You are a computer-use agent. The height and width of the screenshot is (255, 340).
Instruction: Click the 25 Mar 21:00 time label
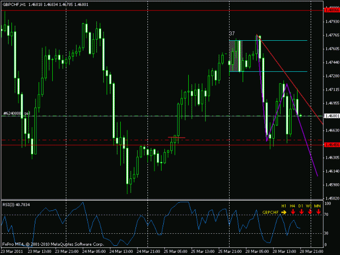point(230,252)
